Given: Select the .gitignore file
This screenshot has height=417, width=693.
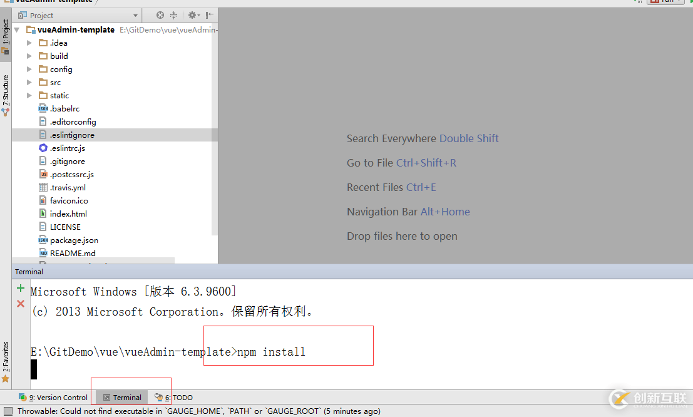Looking at the screenshot, I should click(67, 161).
